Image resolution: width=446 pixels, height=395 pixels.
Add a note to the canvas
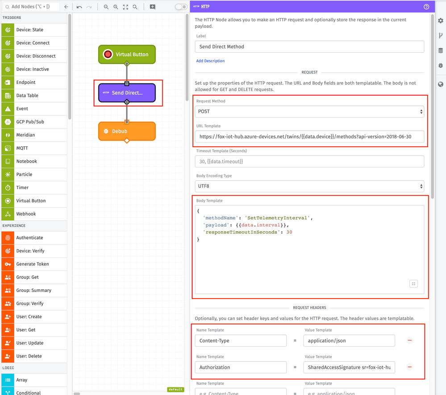(x=151, y=7)
